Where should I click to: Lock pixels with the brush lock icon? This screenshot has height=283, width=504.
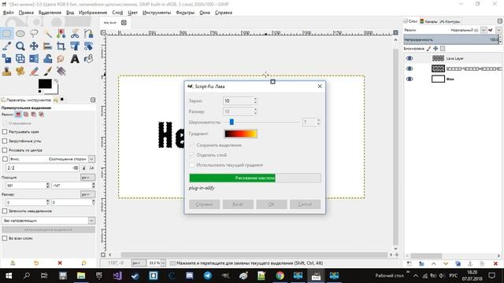click(428, 49)
